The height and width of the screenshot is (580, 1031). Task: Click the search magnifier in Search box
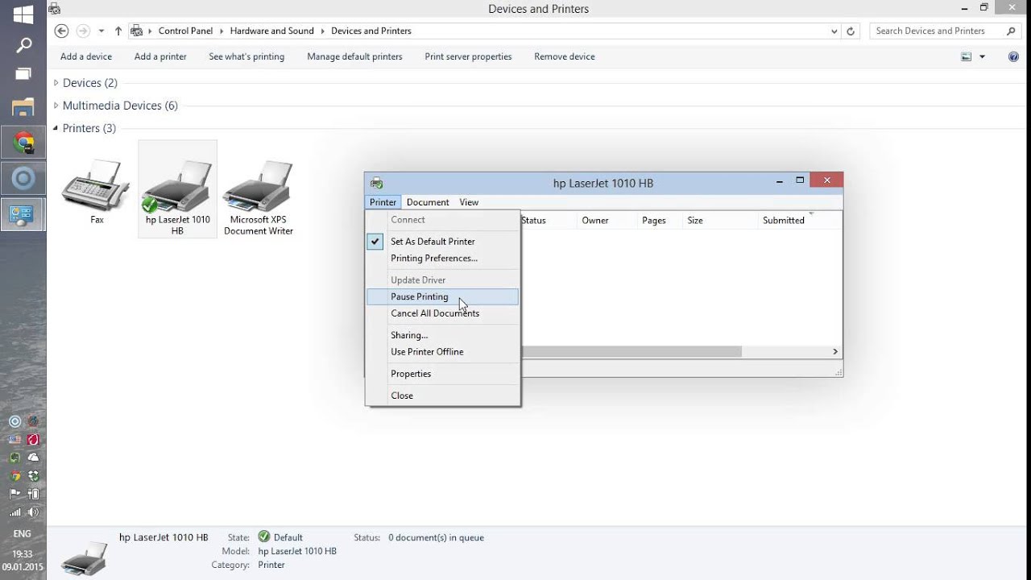tap(1012, 31)
